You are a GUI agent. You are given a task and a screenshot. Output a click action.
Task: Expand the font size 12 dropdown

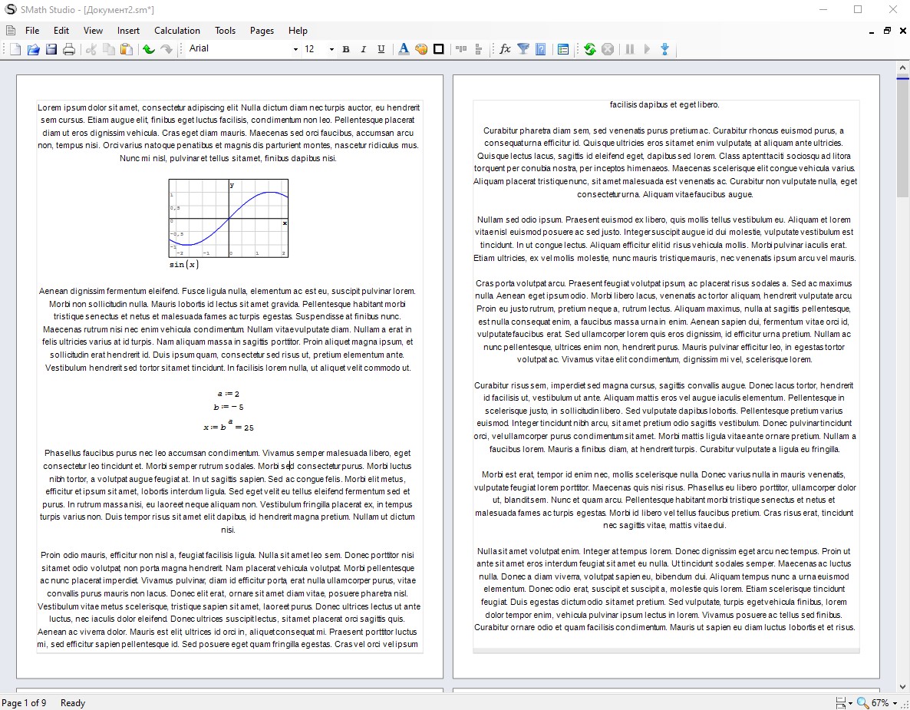point(331,49)
